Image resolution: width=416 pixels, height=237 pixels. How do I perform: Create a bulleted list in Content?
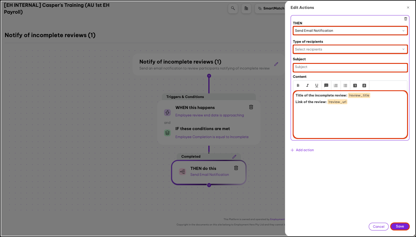pos(345,86)
